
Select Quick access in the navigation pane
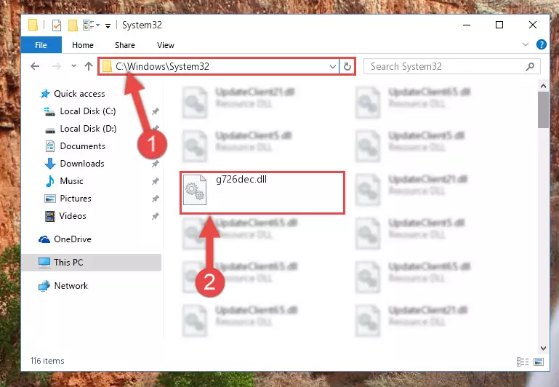[x=79, y=94]
